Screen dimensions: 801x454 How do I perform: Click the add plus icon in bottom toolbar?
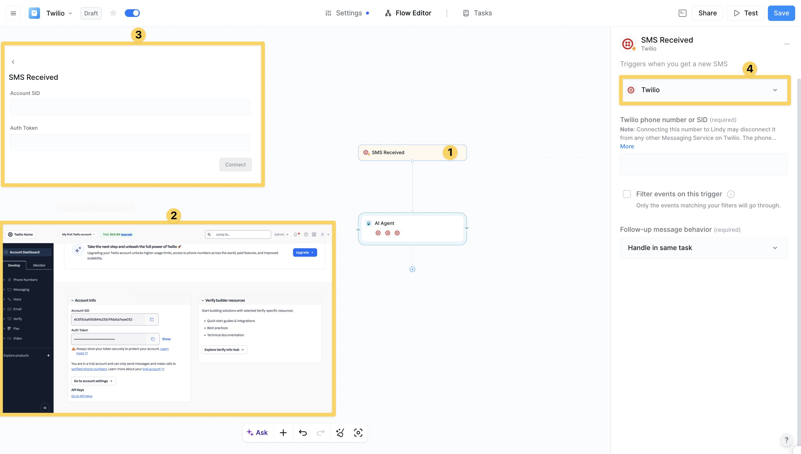[283, 433]
